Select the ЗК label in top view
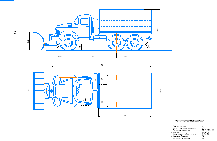The image size is (217, 141). (96, 80)
